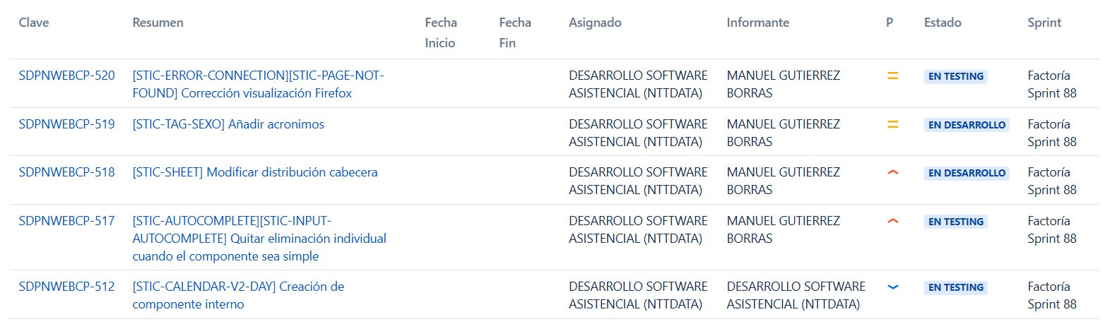Open the STIC-TAG-SEXO Añadir acronimos summary
Viewport: 1105px width, 324px height.
228,124
